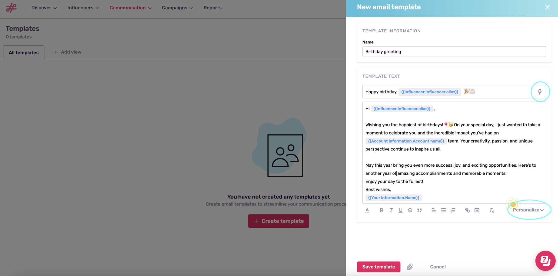Viewport: 558px width, 276px height.
Task: Open the Reports section
Action: tap(212, 8)
